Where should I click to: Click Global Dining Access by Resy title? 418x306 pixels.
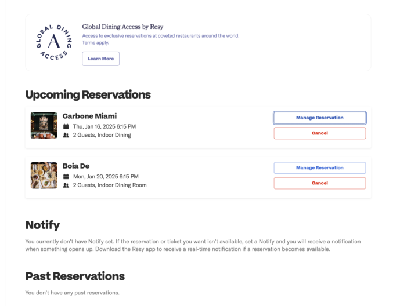click(122, 27)
